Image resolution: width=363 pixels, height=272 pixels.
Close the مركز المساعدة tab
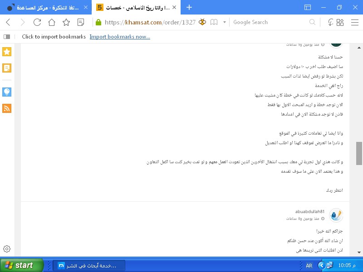point(86,7)
